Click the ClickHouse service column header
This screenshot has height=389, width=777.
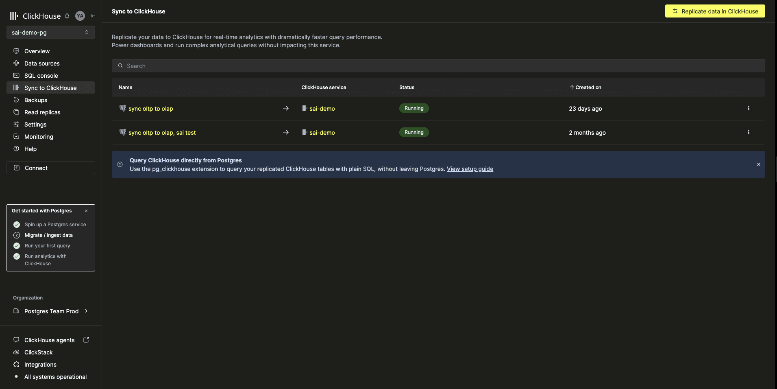[x=324, y=87]
